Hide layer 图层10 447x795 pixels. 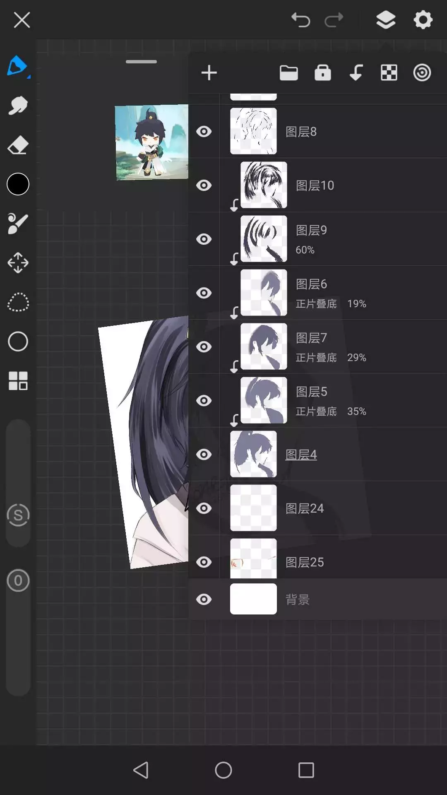(204, 185)
